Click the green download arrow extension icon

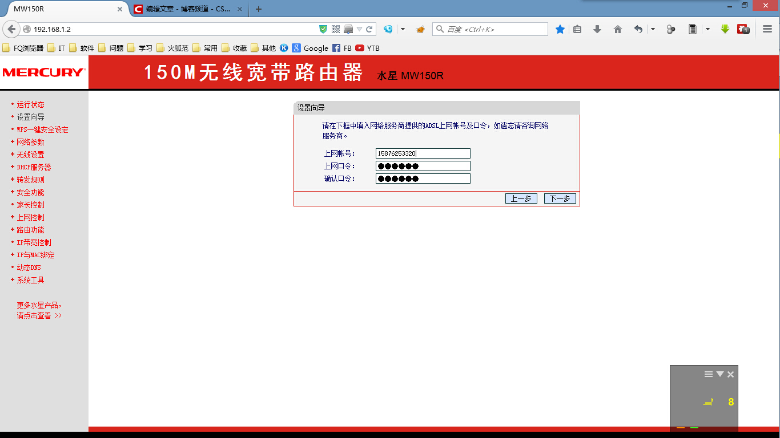pyautogui.click(x=725, y=29)
